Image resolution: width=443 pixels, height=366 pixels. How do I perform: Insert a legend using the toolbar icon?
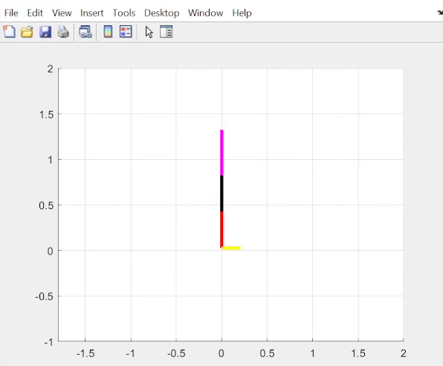126,32
